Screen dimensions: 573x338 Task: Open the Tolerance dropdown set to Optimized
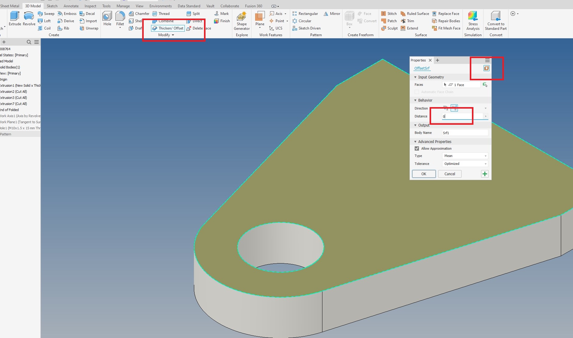pyautogui.click(x=465, y=164)
